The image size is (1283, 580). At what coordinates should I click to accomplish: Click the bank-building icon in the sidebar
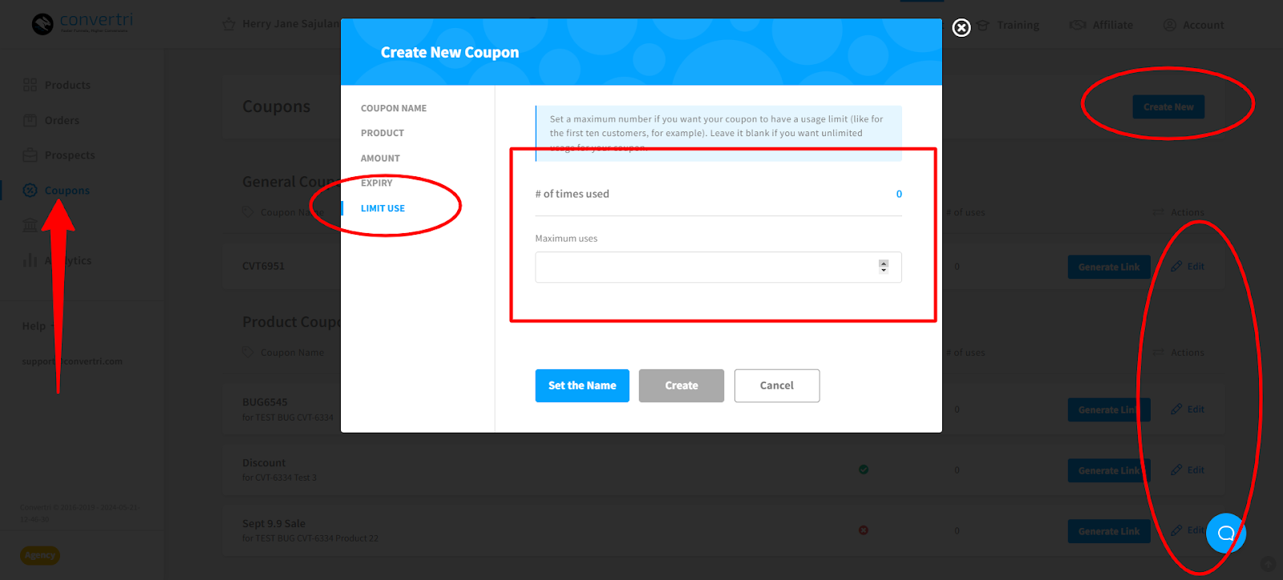click(x=30, y=225)
